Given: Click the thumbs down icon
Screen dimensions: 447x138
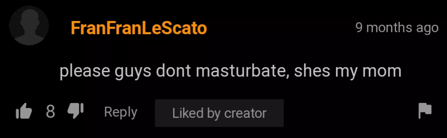Looking at the screenshot, I should click(x=75, y=111).
